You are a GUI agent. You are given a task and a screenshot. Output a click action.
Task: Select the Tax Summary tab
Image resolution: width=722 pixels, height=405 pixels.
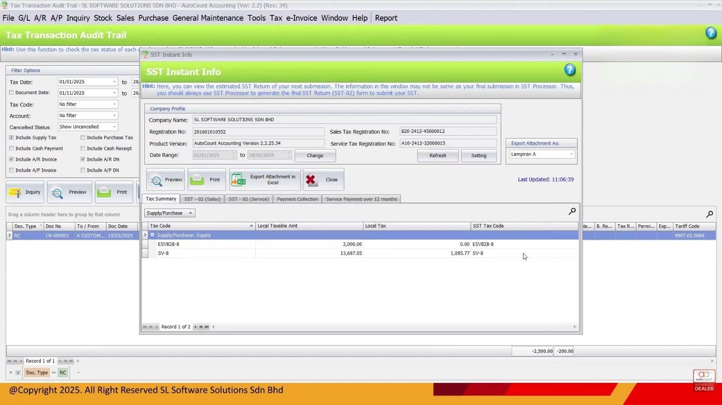tap(161, 199)
